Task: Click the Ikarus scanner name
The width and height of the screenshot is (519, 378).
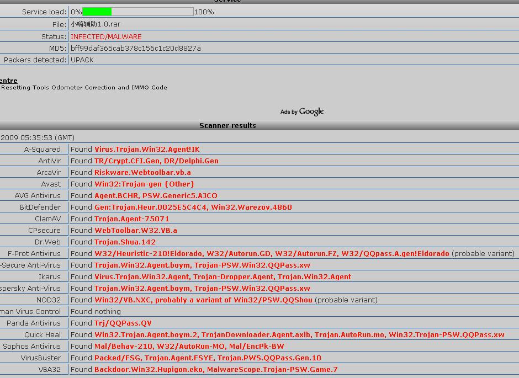Action: click(50, 276)
